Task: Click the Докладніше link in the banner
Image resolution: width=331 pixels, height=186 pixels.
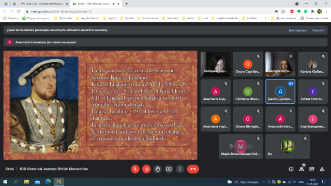Action: tap(298, 30)
